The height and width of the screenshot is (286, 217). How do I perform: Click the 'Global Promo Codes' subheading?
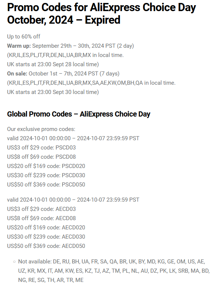click(x=79, y=114)
